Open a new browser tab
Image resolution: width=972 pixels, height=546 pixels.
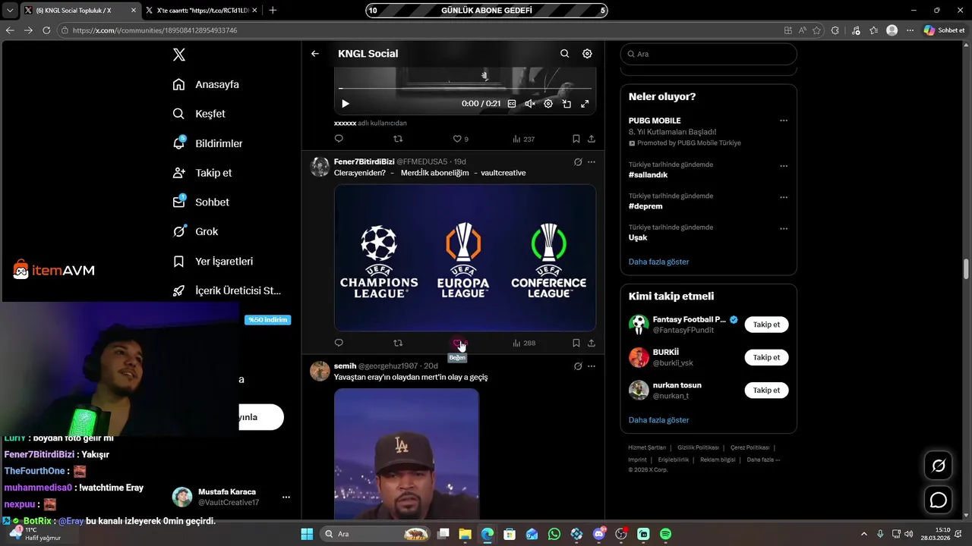[273, 11]
